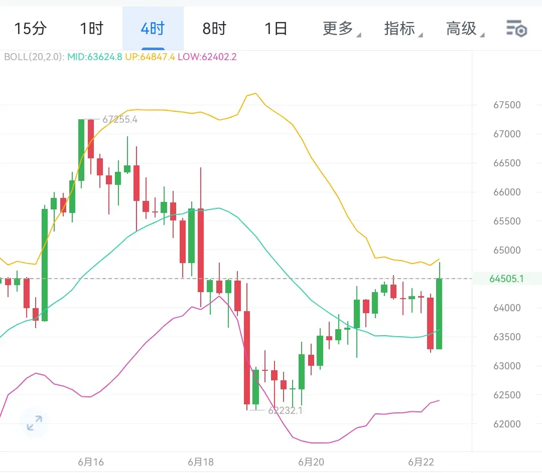This screenshot has width=542, height=473.
Task: Click the 6月20 date axis label
Action: (x=311, y=462)
